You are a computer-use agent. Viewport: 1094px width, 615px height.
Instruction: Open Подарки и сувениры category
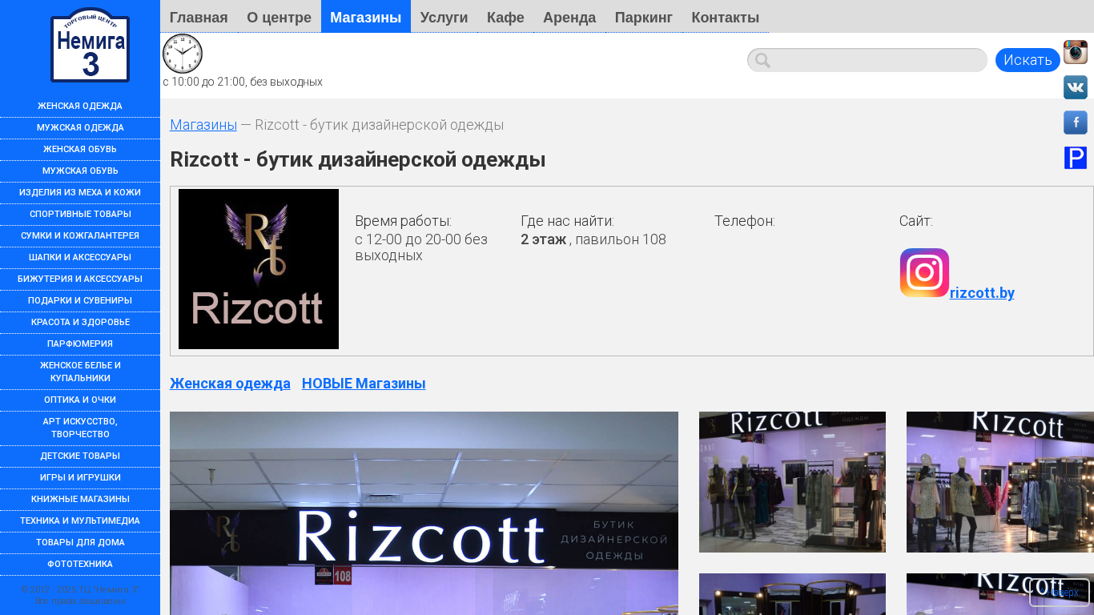pos(80,301)
